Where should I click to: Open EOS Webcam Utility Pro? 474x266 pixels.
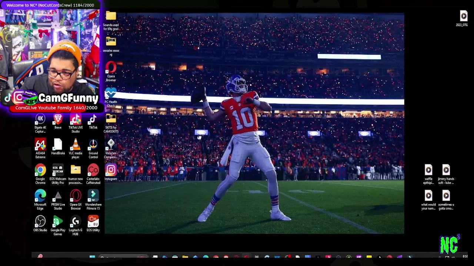(x=58, y=175)
